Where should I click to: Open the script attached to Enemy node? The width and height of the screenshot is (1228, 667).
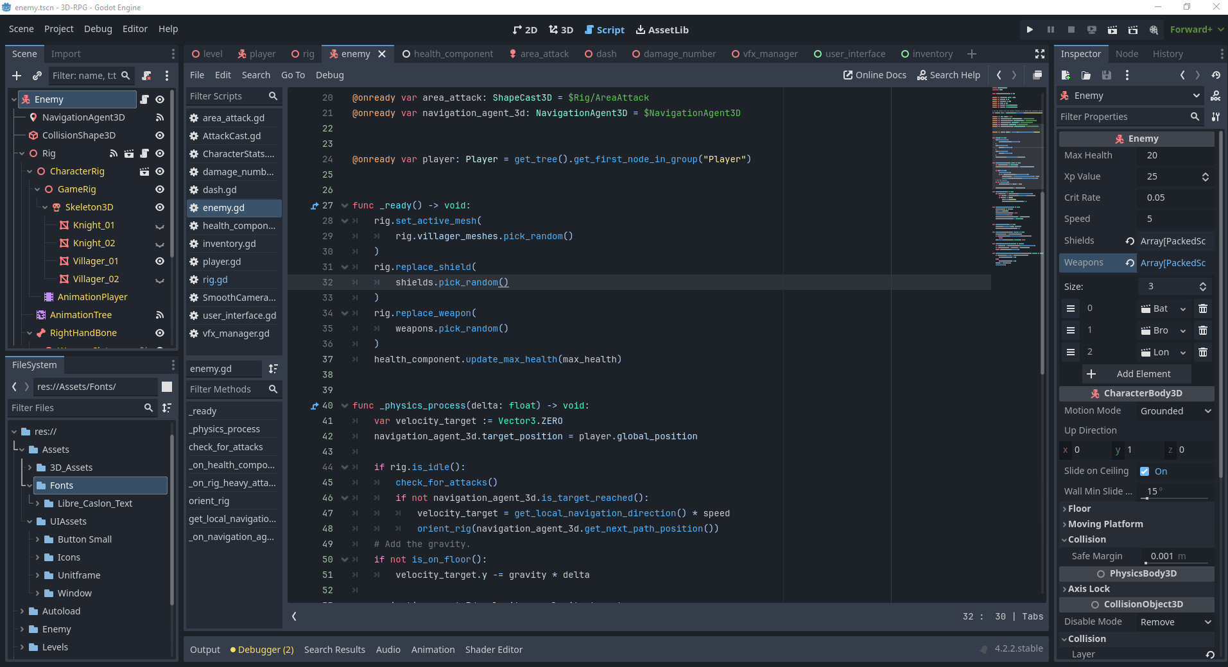[x=144, y=99]
